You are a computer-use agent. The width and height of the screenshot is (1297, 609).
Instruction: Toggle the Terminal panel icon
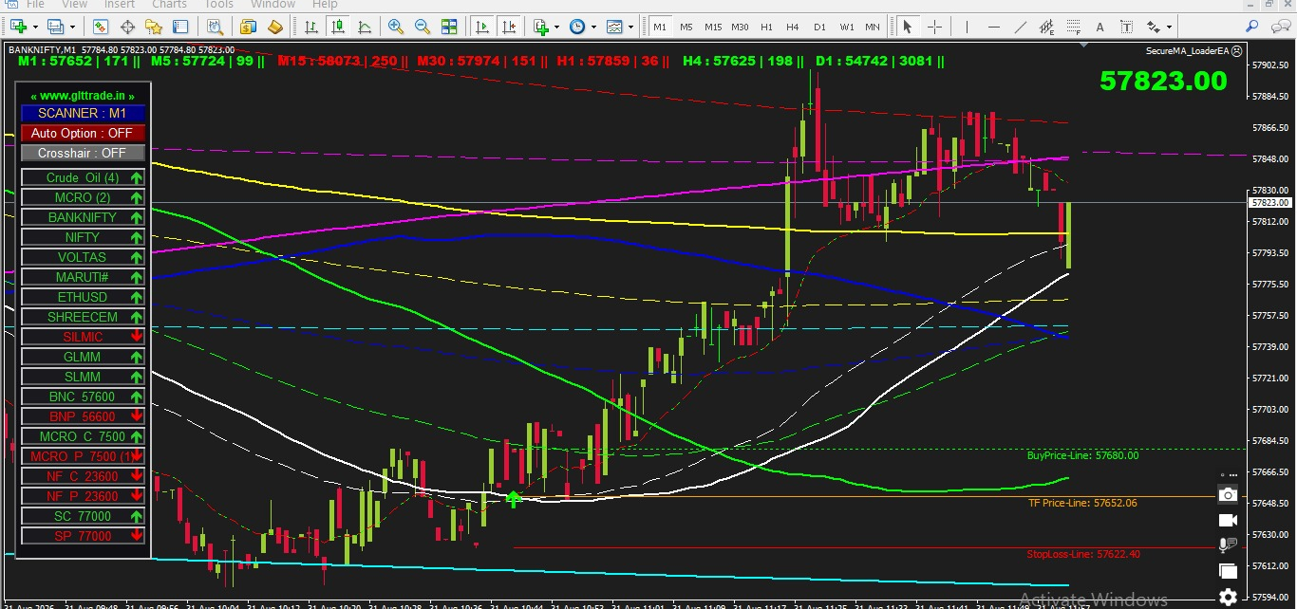[x=180, y=27]
